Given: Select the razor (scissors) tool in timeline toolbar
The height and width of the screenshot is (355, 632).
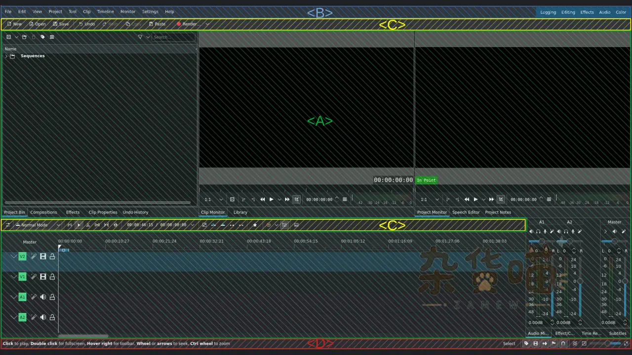Looking at the screenshot, I should 88,225.
